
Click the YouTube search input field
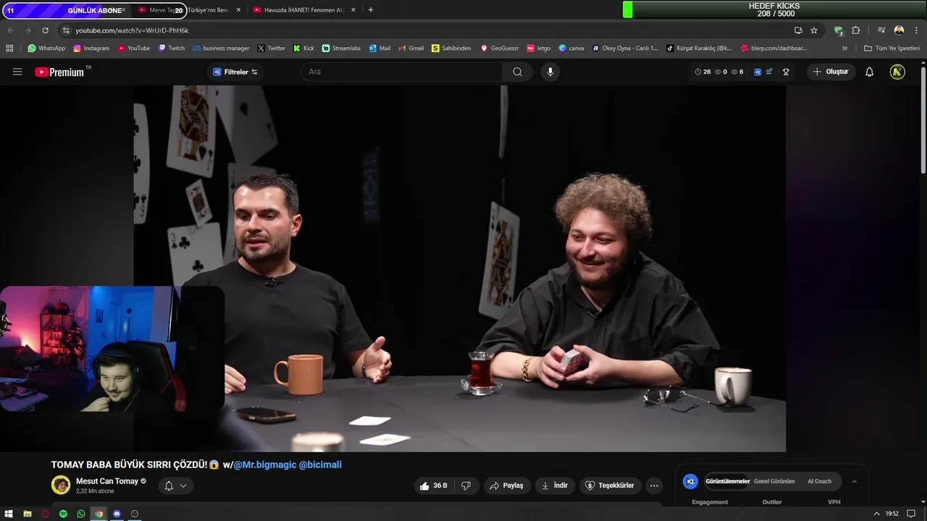(402, 72)
